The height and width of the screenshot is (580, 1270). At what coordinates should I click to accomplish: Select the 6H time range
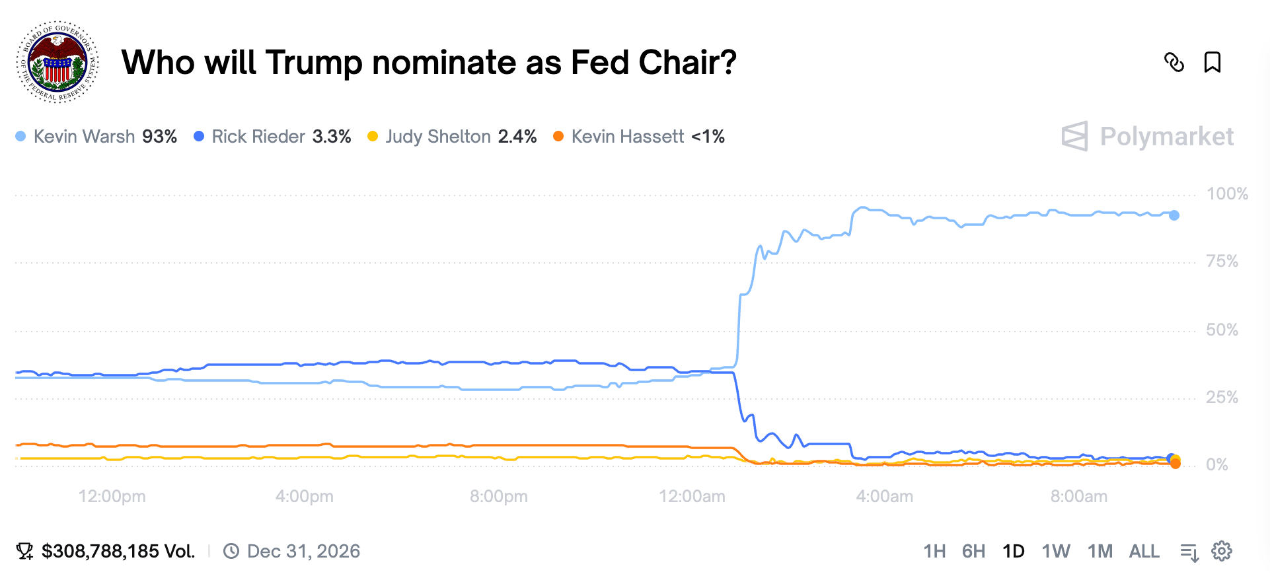[973, 551]
